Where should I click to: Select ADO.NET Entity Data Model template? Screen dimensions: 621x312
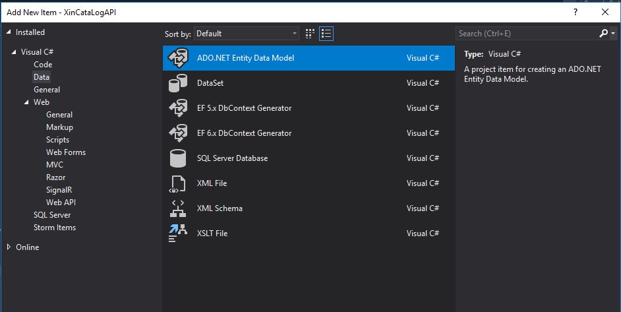pyautogui.click(x=309, y=58)
